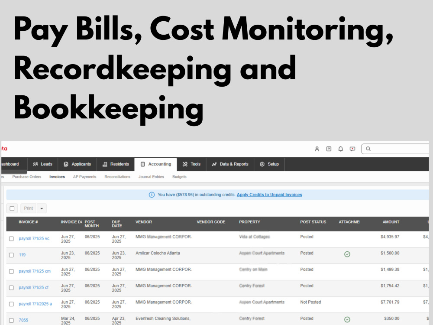Click the Accounting calculator icon

[x=142, y=164]
